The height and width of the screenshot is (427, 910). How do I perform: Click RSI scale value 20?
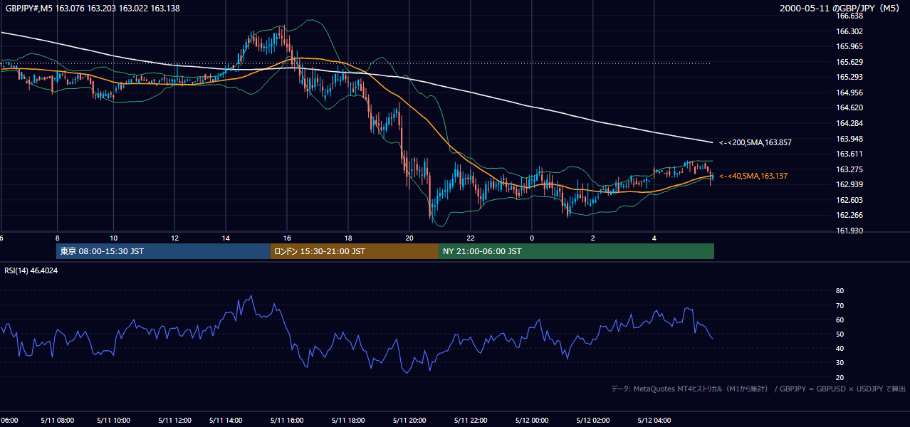coord(840,377)
